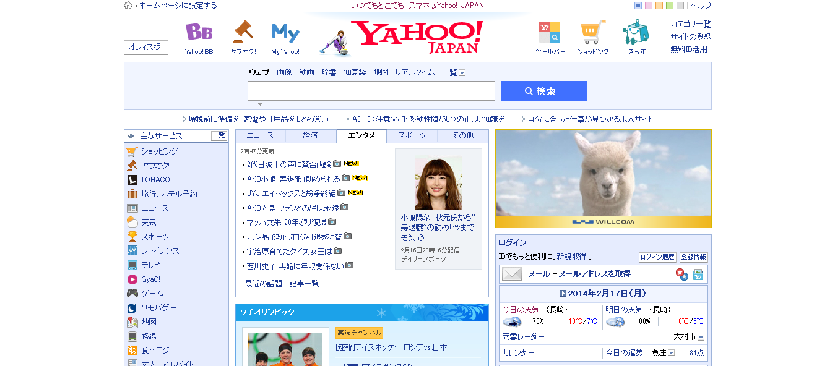This screenshot has height=366, width=835.
Task: Select the green theme color swatch
Action: pyautogui.click(x=670, y=6)
